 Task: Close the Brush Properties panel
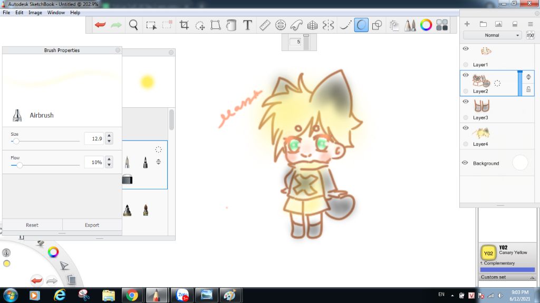(118, 50)
